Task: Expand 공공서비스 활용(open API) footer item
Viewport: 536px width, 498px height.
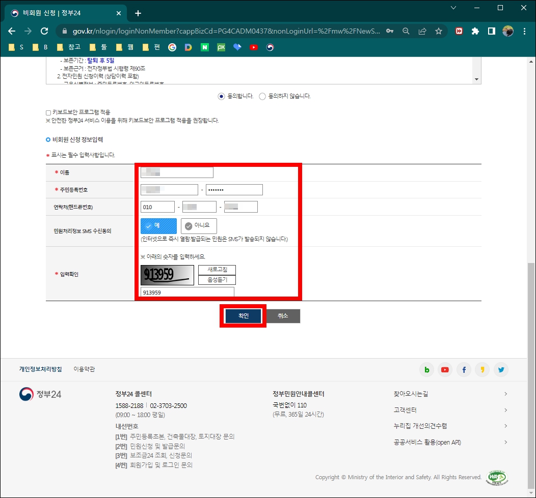Action: [x=450, y=443]
